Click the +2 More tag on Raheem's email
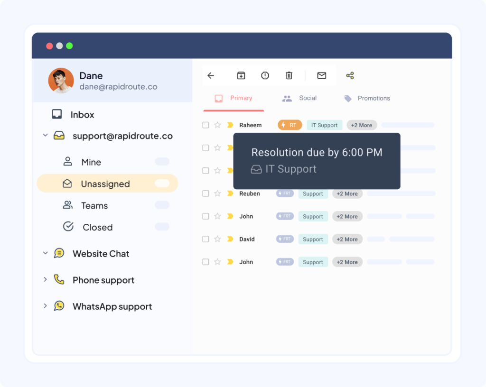Viewport: 486px width, 387px height. [x=362, y=125]
